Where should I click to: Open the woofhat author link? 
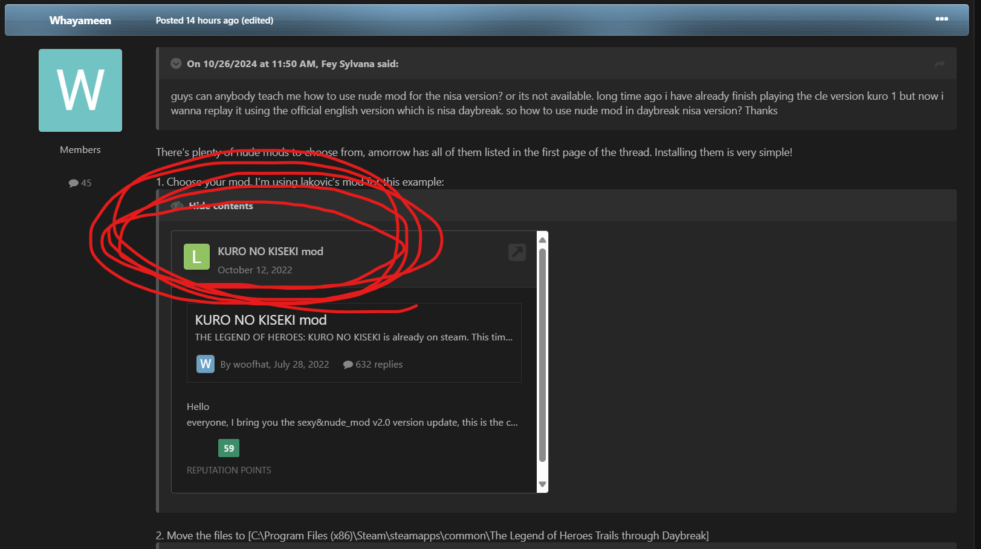coord(251,365)
